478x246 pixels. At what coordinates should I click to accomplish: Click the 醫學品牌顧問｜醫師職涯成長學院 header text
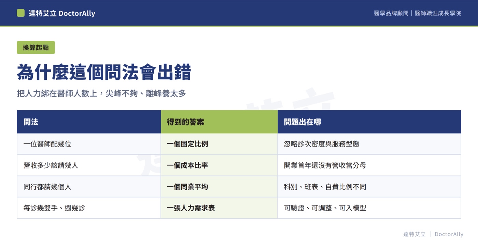point(417,13)
